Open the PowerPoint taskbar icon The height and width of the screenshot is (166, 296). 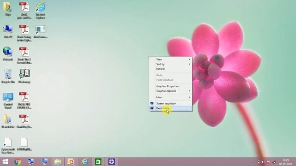[x=71, y=162]
